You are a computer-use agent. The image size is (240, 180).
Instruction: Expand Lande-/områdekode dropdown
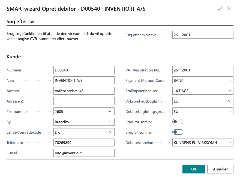coord(110,132)
